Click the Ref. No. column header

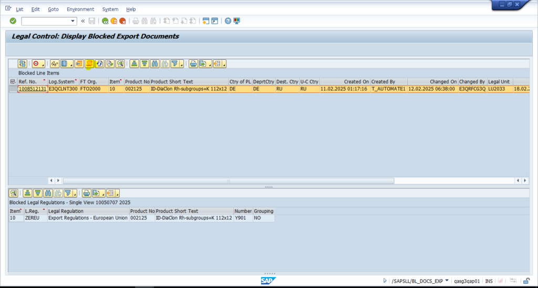pyautogui.click(x=32, y=81)
